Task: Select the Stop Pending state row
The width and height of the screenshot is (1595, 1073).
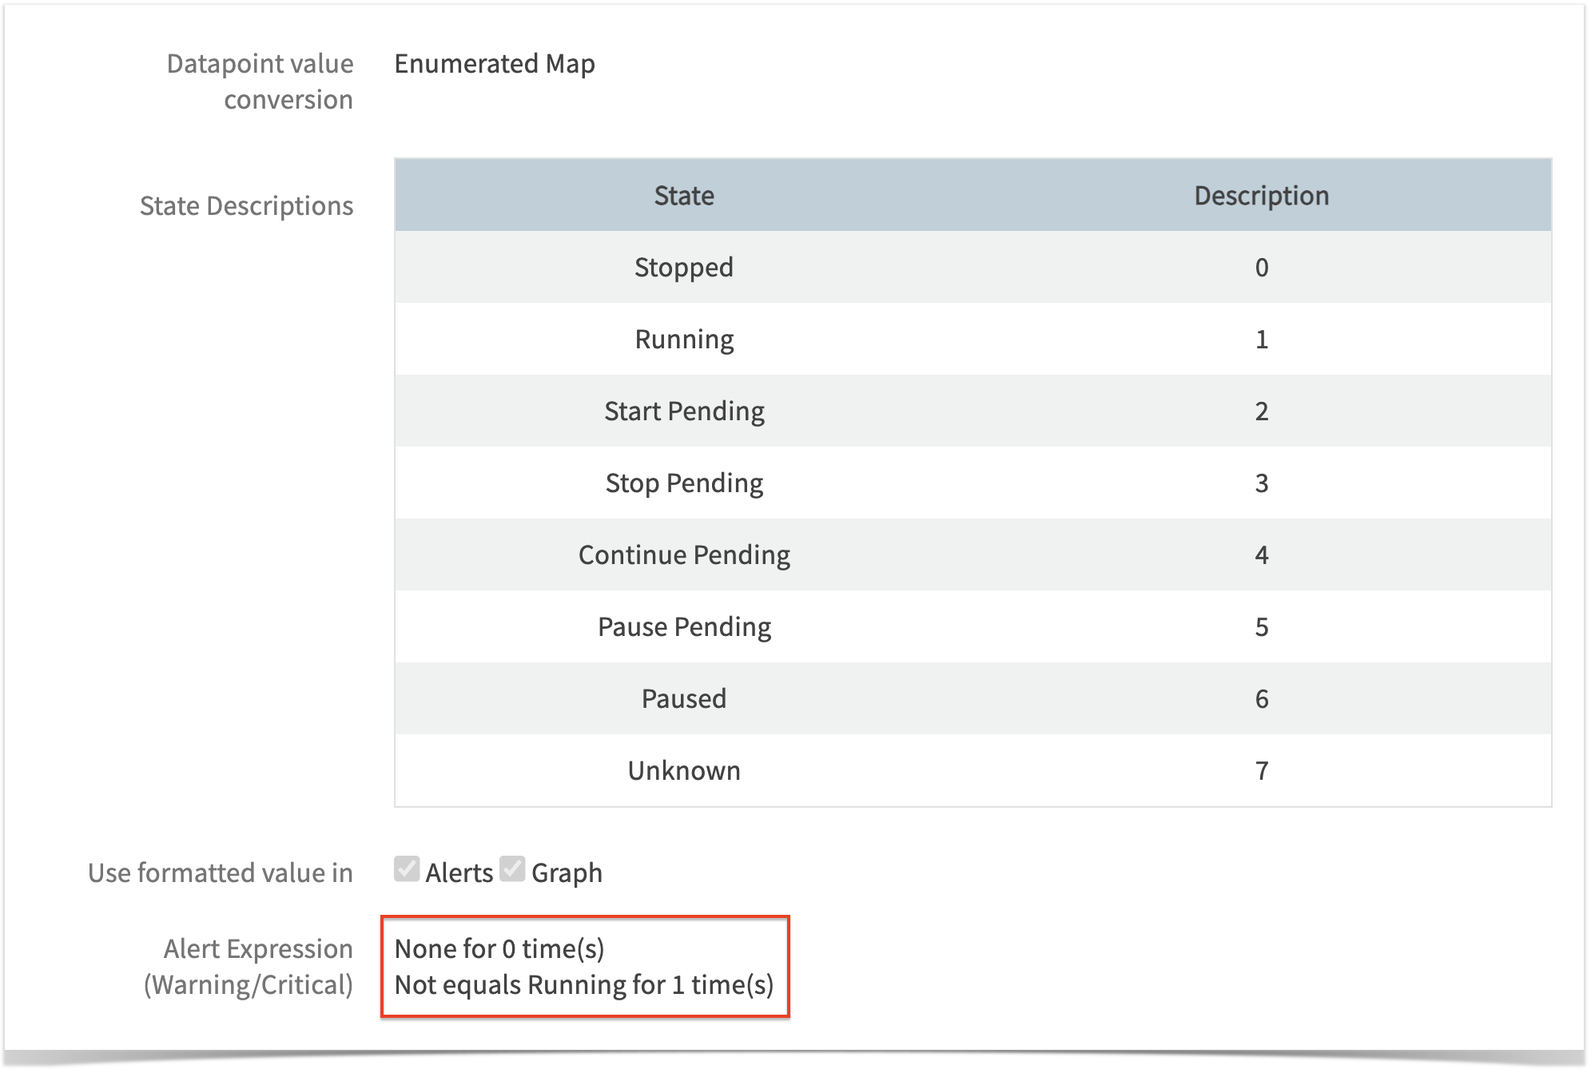Action: (x=683, y=483)
